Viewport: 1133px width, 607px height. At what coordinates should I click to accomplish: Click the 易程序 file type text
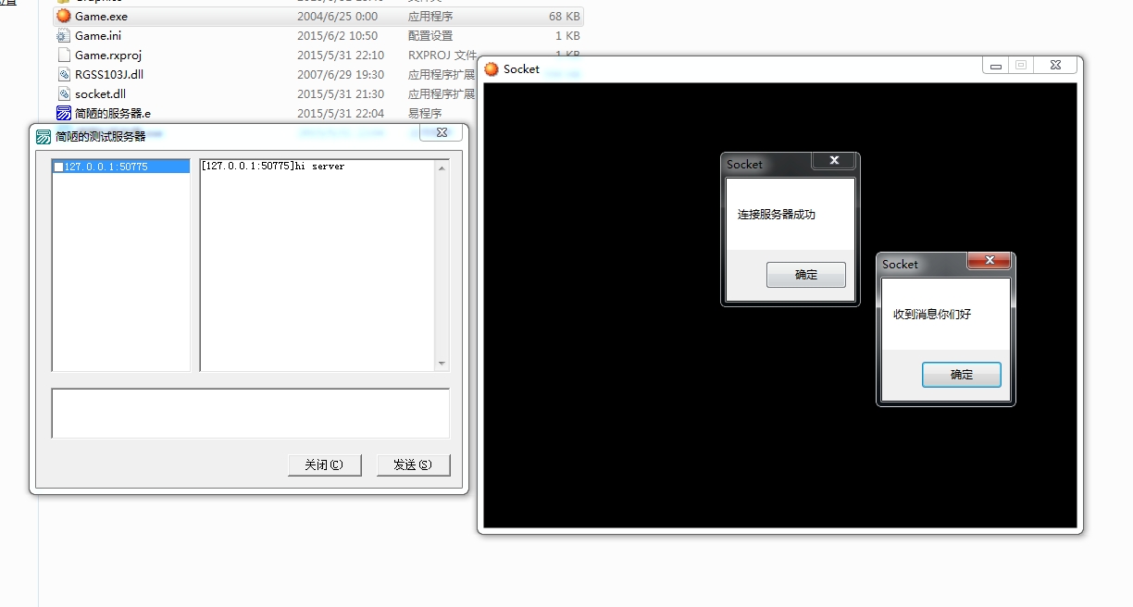click(425, 114)
